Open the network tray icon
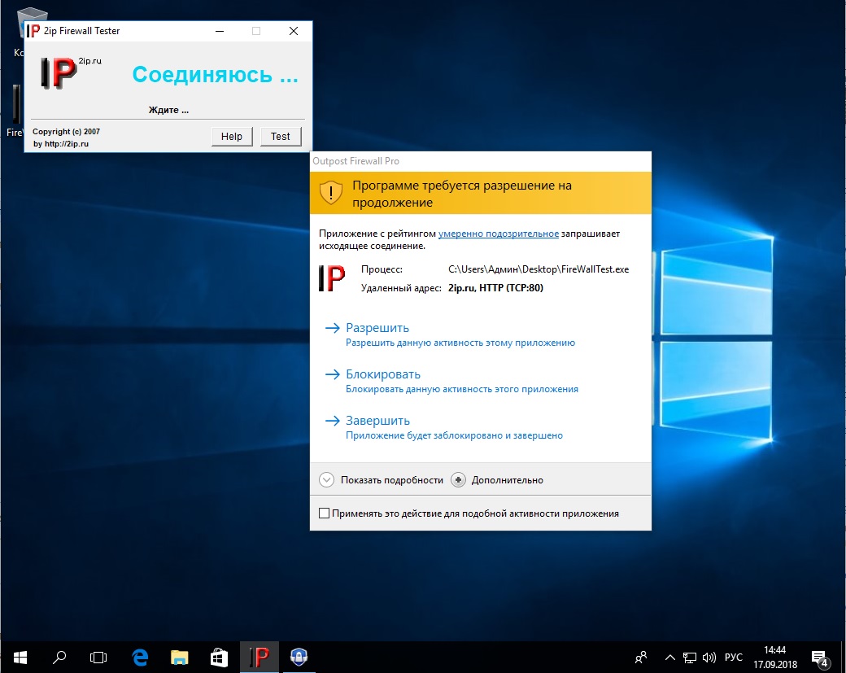 690,658
